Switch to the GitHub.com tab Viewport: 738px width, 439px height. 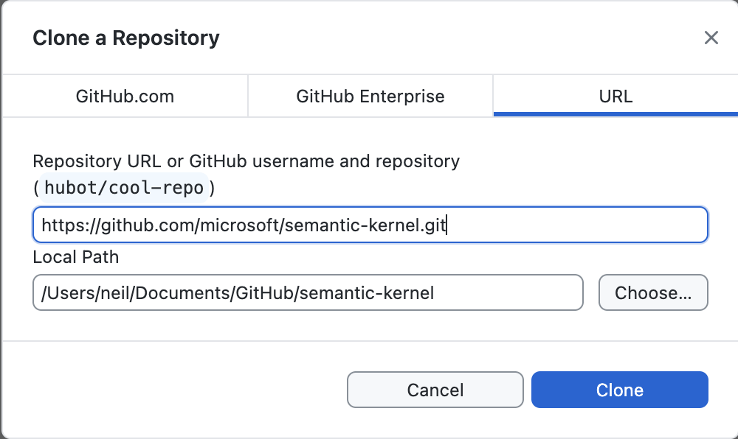125,96
